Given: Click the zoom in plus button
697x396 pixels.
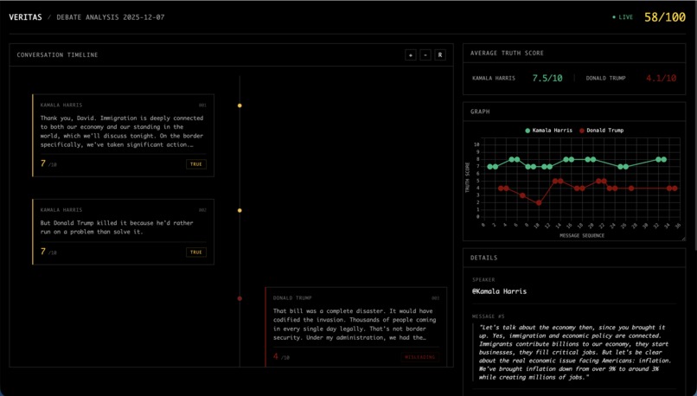Looking at the screenshot, I should [x=410, y=55].
